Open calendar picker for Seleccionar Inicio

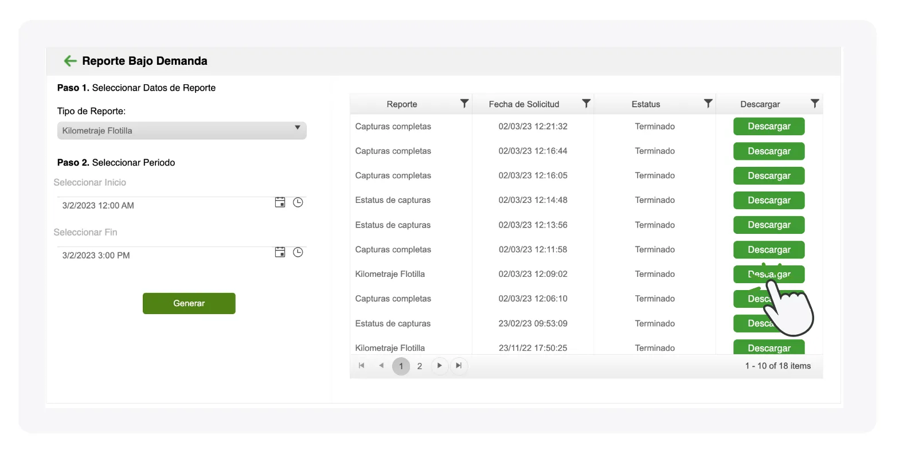coord(280,202)
